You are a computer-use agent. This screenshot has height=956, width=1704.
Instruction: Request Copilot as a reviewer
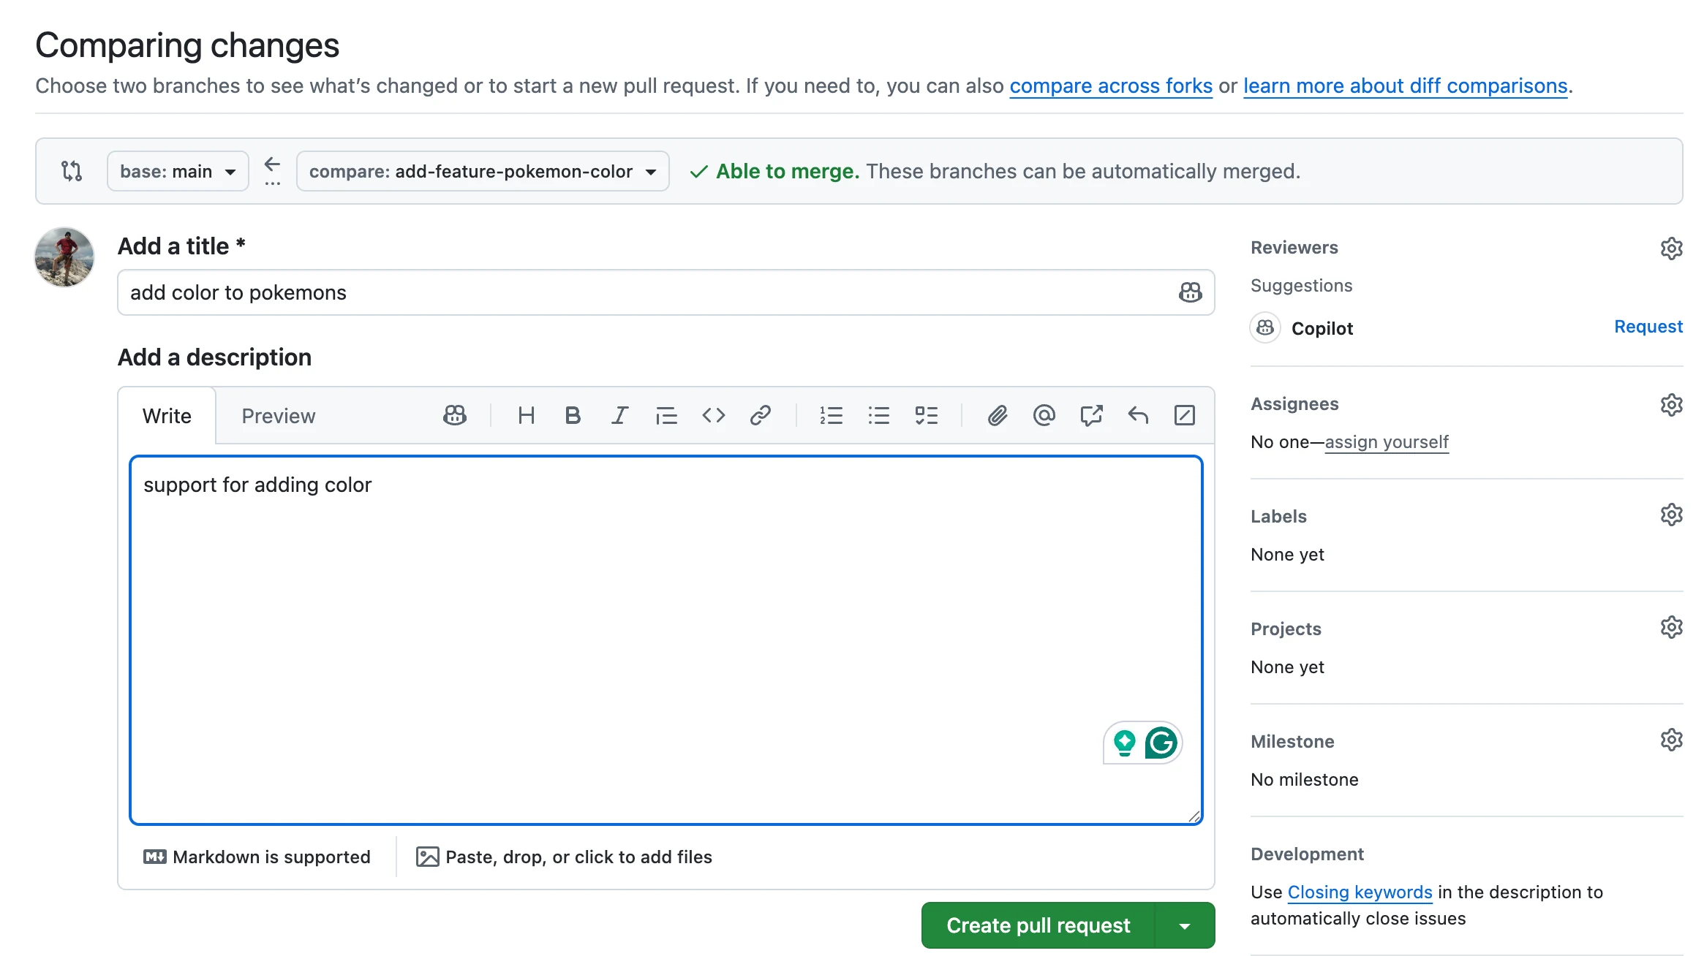click(x=1648, y=327)
